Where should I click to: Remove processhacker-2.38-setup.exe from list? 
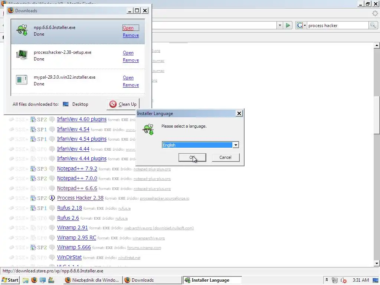tap(131, 60)
